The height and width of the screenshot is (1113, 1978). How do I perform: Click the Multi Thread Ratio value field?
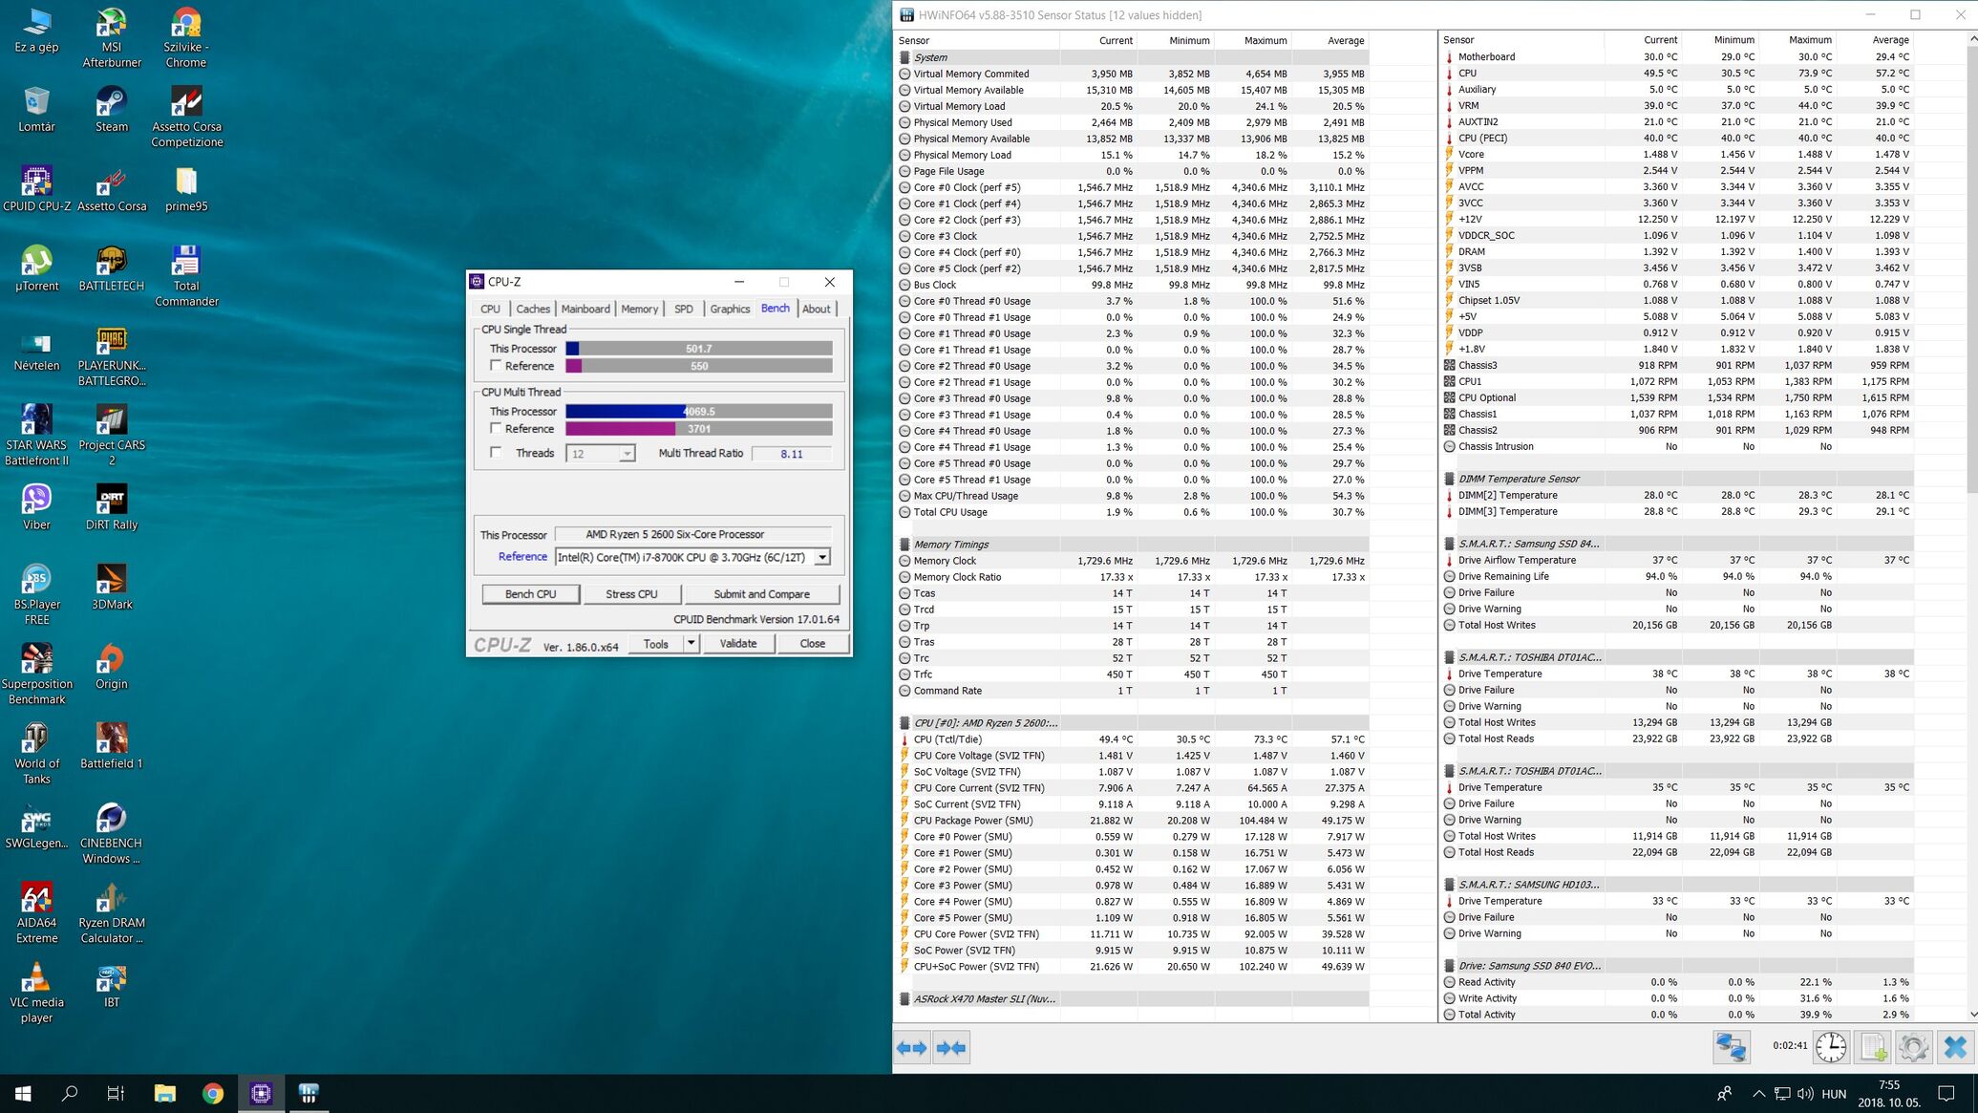(x=792, y=454)
